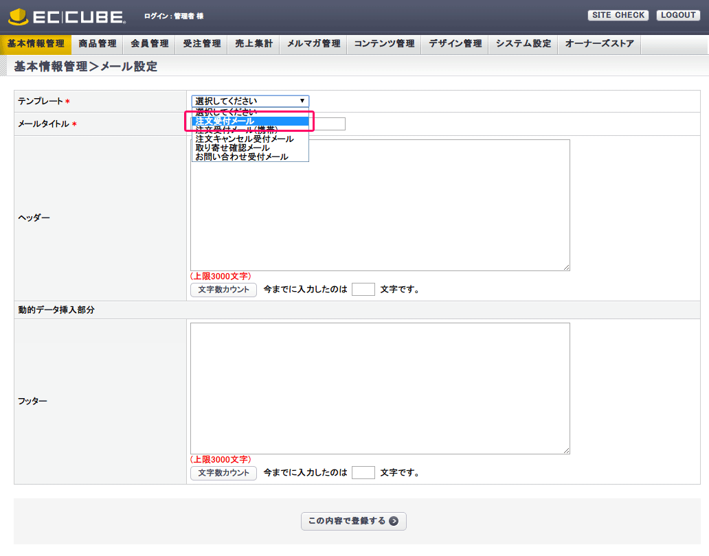Open 基本情報管理 menu tab

(x=36, y=44)
